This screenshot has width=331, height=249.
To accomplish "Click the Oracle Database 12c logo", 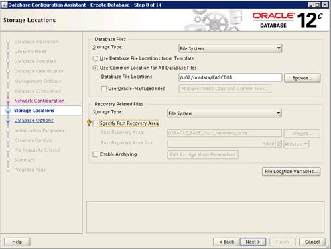I will 287,20.
